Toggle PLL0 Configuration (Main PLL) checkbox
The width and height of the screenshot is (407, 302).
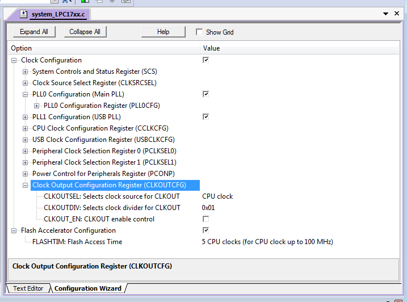tap(205, 94)
